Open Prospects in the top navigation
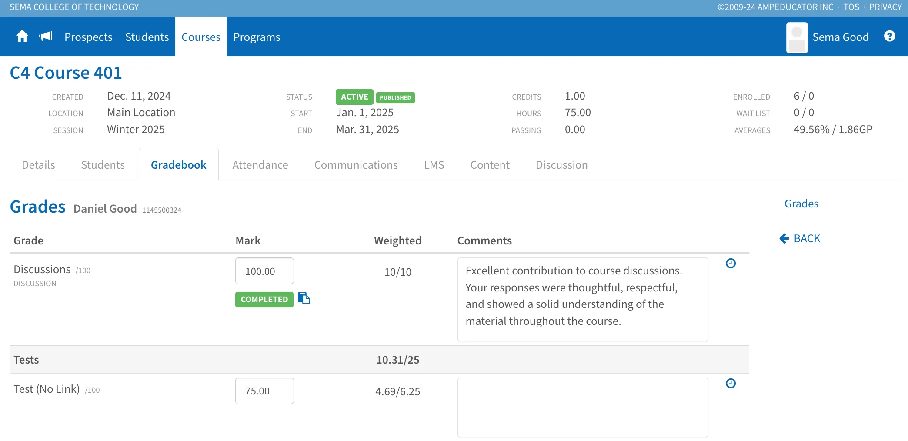908x441 pixels. click(88, 37)
